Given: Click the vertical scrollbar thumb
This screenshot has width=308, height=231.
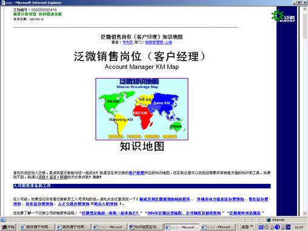Looking at the screenshot, I should click(x=305, y=25).
